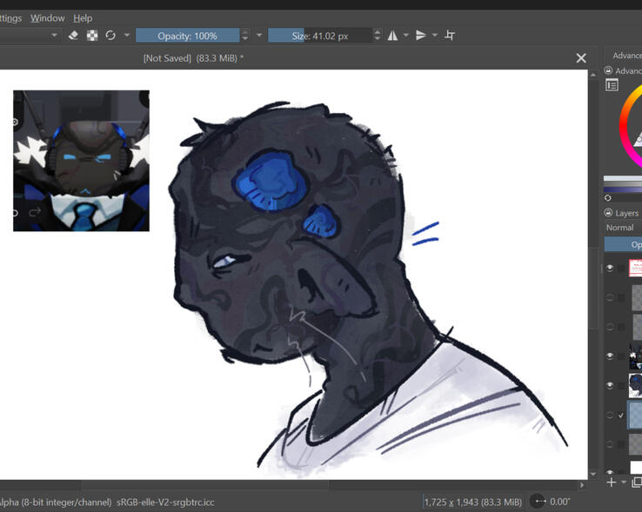Open add layer type dropdown arrow
The height and width of the screenshot is (512, 642).
click(x=624, y=482)
